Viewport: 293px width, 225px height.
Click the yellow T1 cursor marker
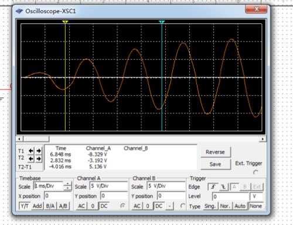(65, 22)
